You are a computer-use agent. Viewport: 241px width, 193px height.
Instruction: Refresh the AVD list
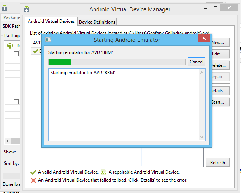pyautogui.click(x=218, y=163)
